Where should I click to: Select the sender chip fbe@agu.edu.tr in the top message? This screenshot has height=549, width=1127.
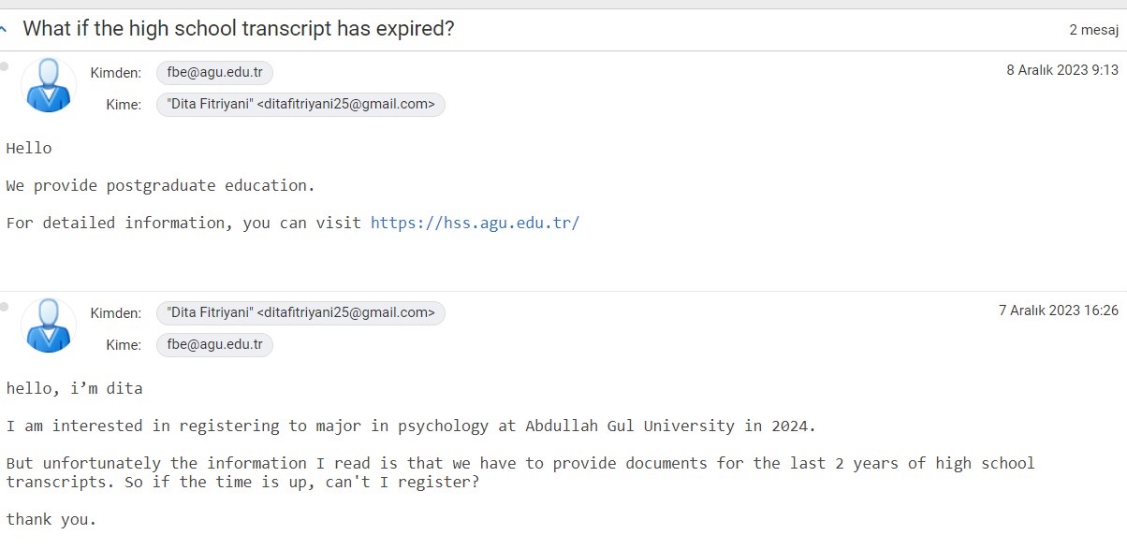(214, 73)
